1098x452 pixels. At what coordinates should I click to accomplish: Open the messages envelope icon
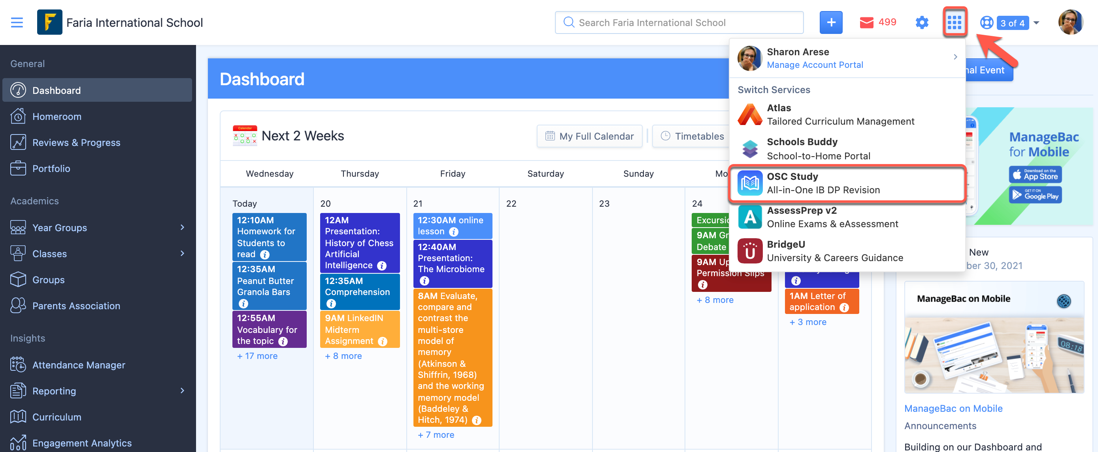[x=866, y=22]
